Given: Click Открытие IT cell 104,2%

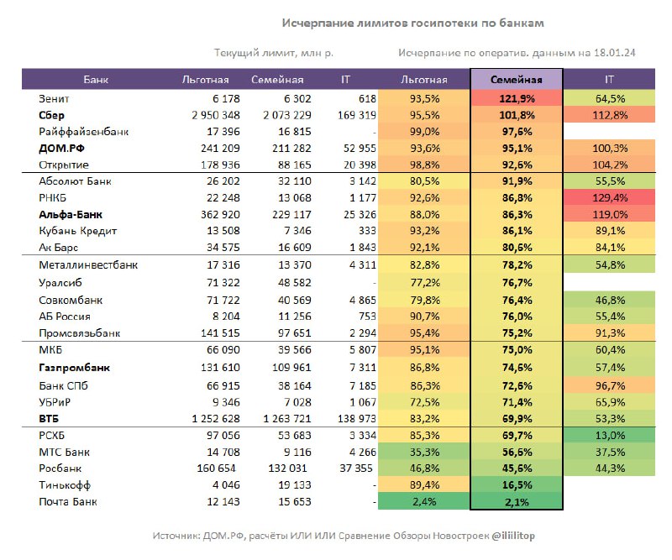Looking at the screenshot, I should (x=610, y=165).
